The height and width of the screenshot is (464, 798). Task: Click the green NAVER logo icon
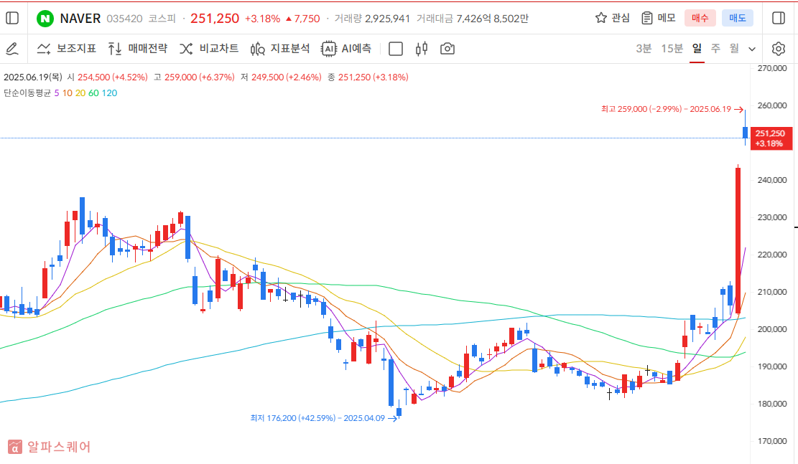[x=45, y=19]
